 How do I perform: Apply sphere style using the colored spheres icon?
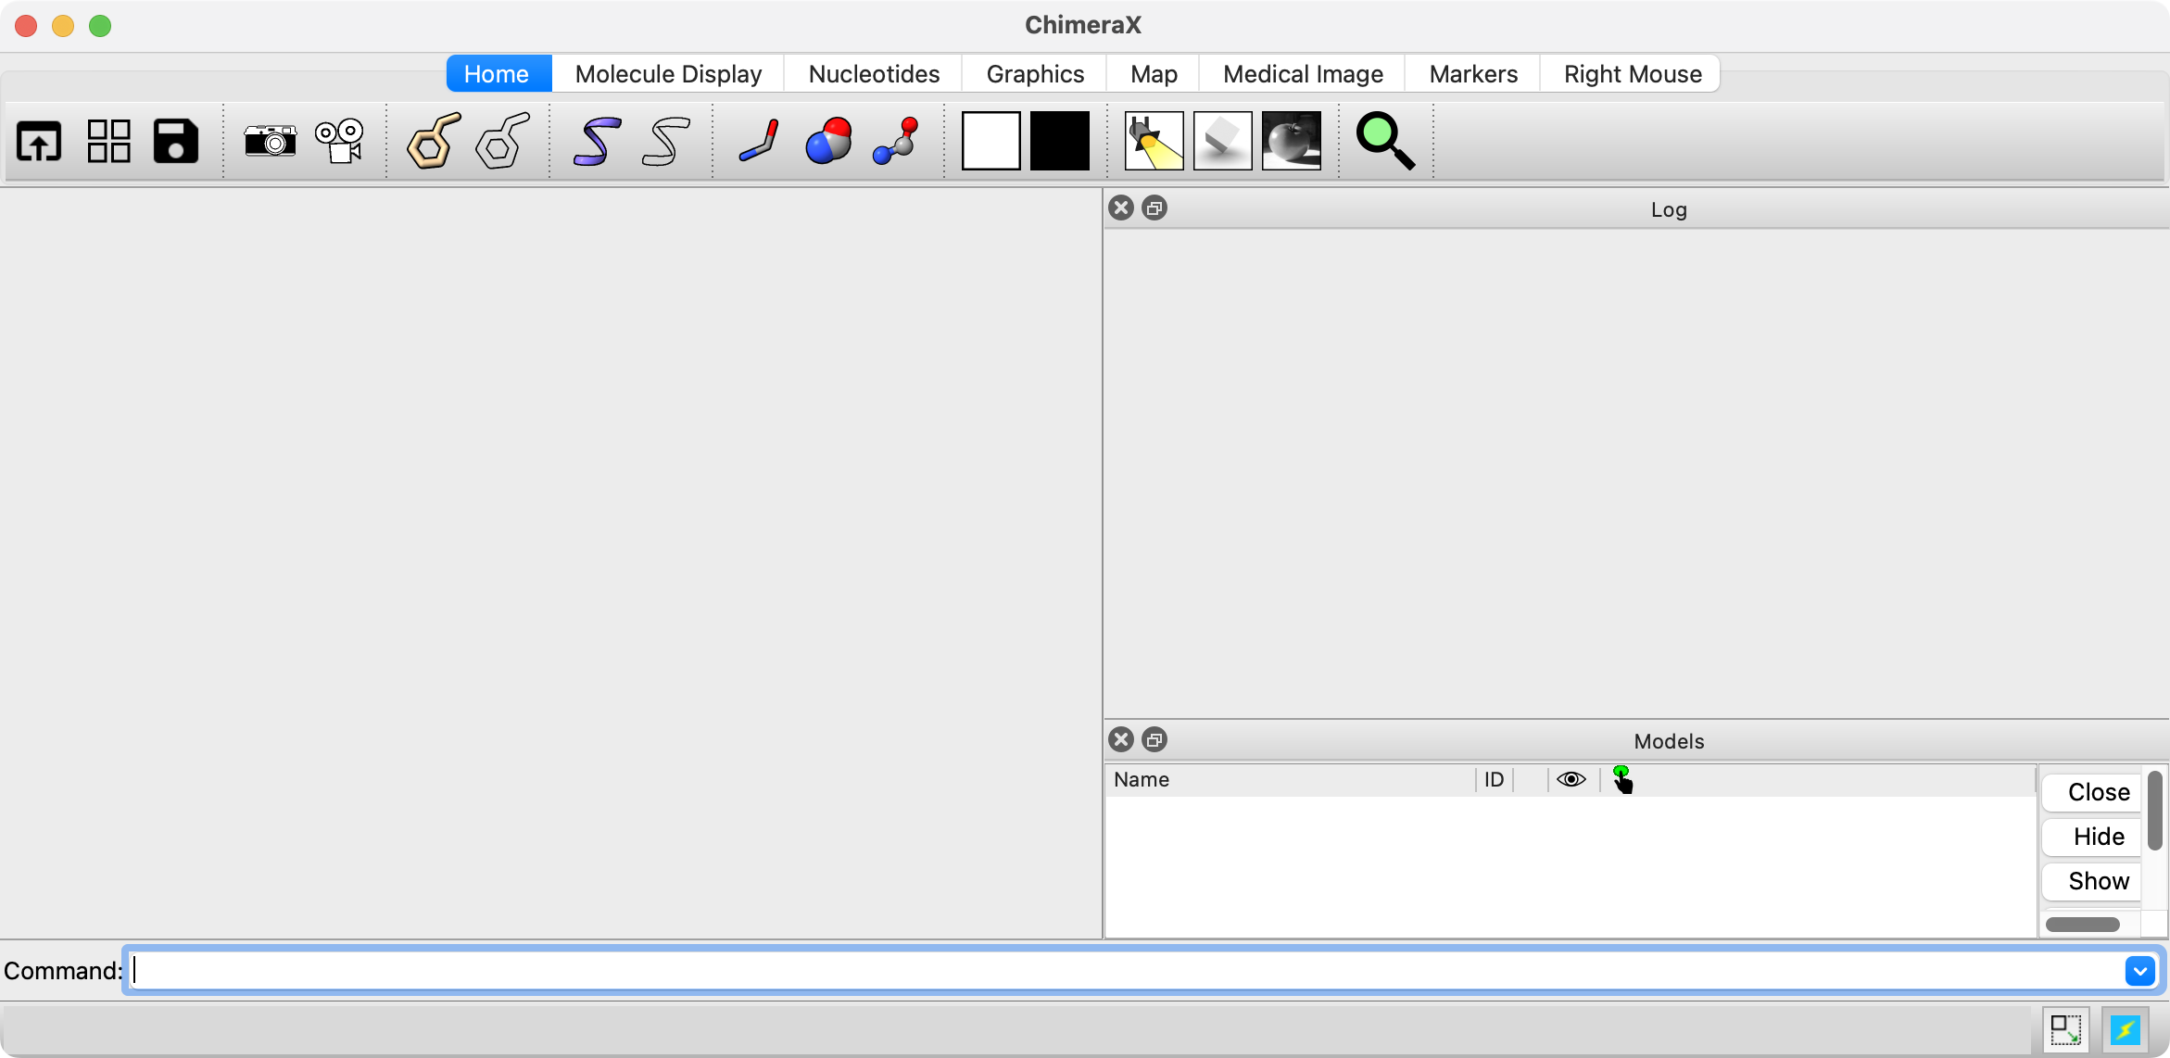tap(828, 142)
